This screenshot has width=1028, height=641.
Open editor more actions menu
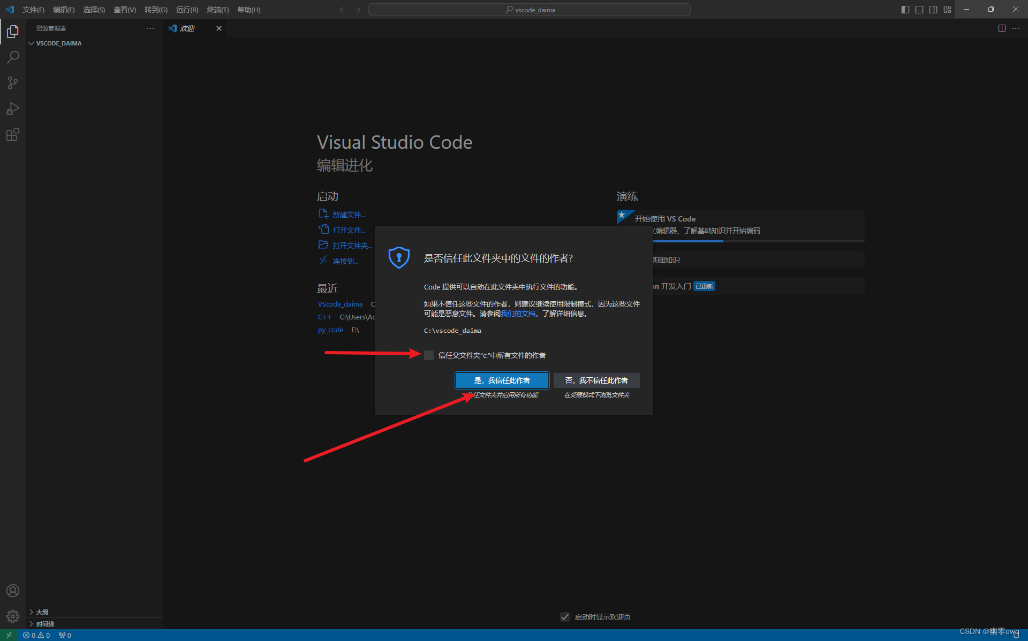[1016, 28]
